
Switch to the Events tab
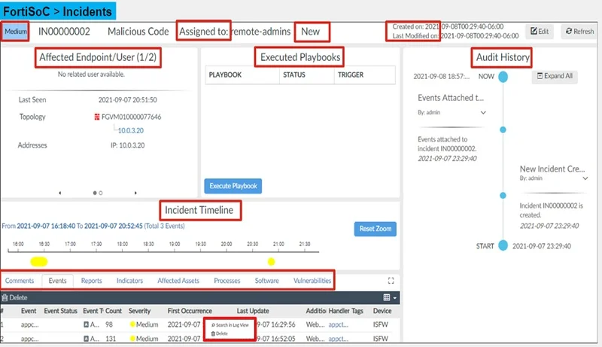pos(58,281)
